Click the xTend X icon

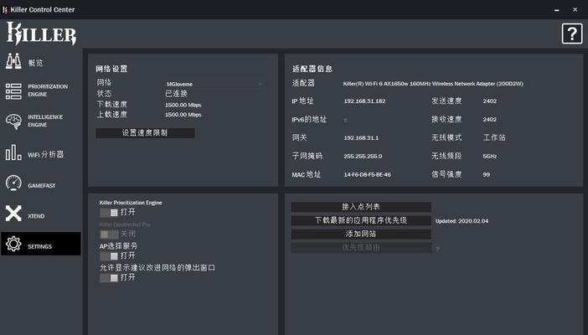click(13, 214)
